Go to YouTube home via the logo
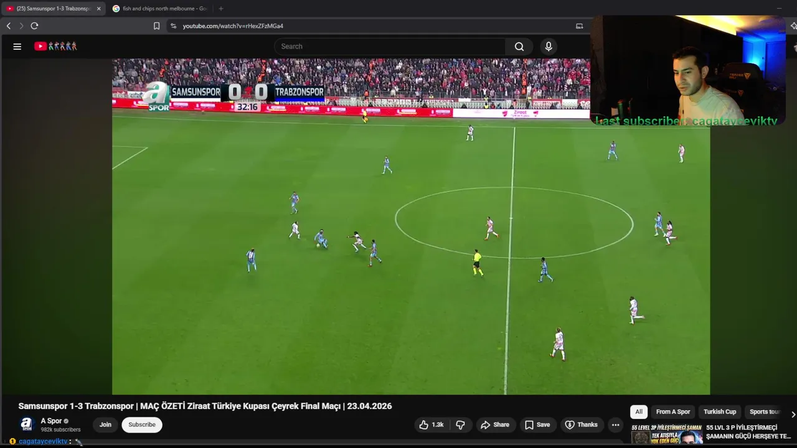797x448 pixels. [55, 46]
